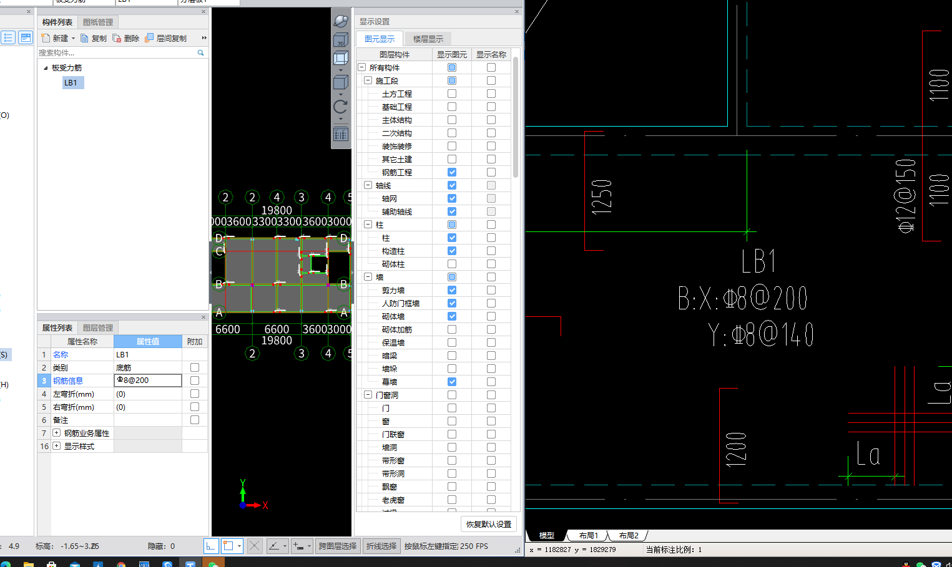Viewport: 952px width, 567px height.
Task: Open Microsoft Store from the taskbar
Action: coord(51,564)
